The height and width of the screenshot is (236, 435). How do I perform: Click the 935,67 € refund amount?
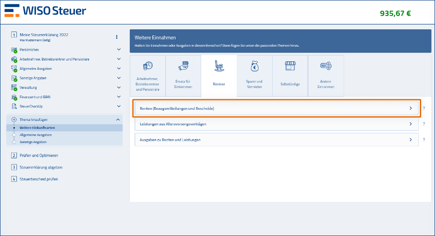tap(395, 13)
